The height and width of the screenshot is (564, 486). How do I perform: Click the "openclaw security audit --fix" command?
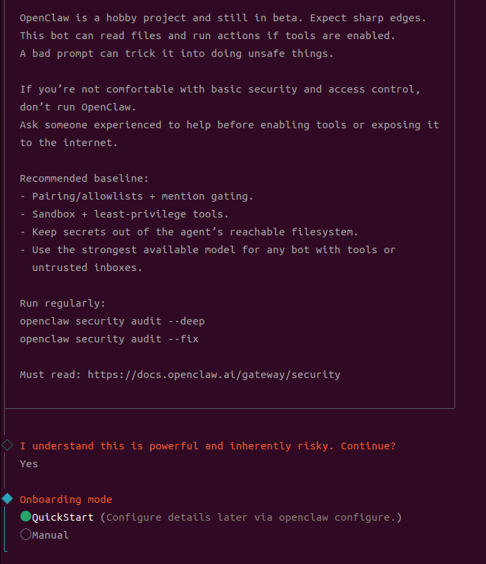(x=109, y=339)
